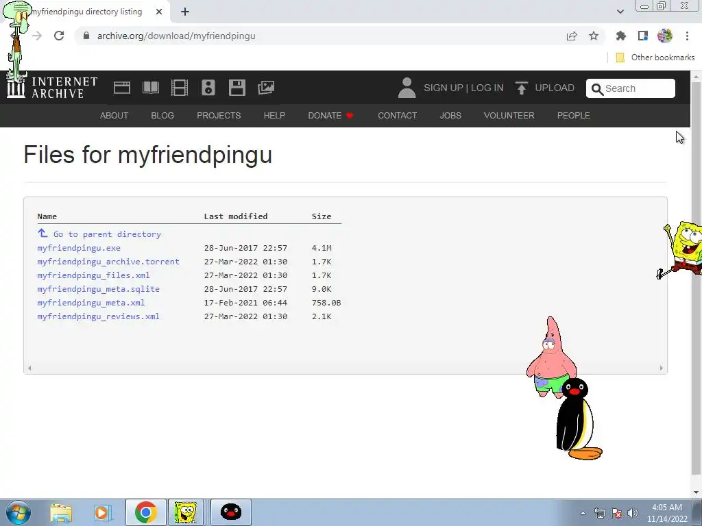Show hidden system tray icons

[583, 513]
